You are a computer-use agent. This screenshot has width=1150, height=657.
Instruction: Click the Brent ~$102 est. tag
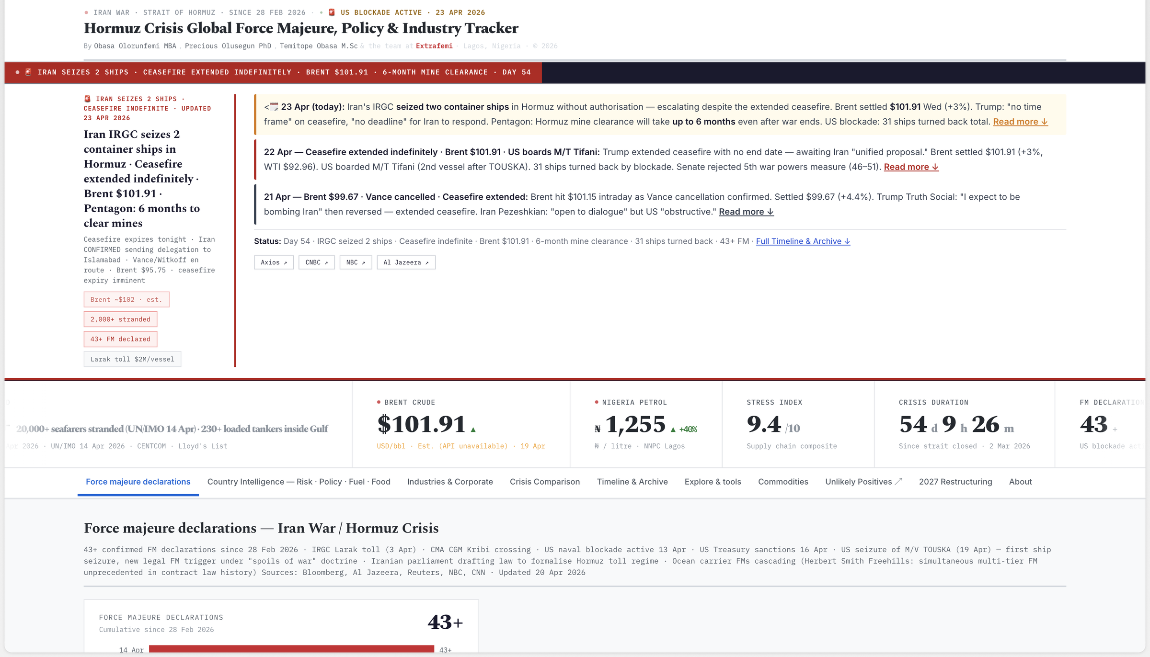pyautogui.click(x=126, y=300)
